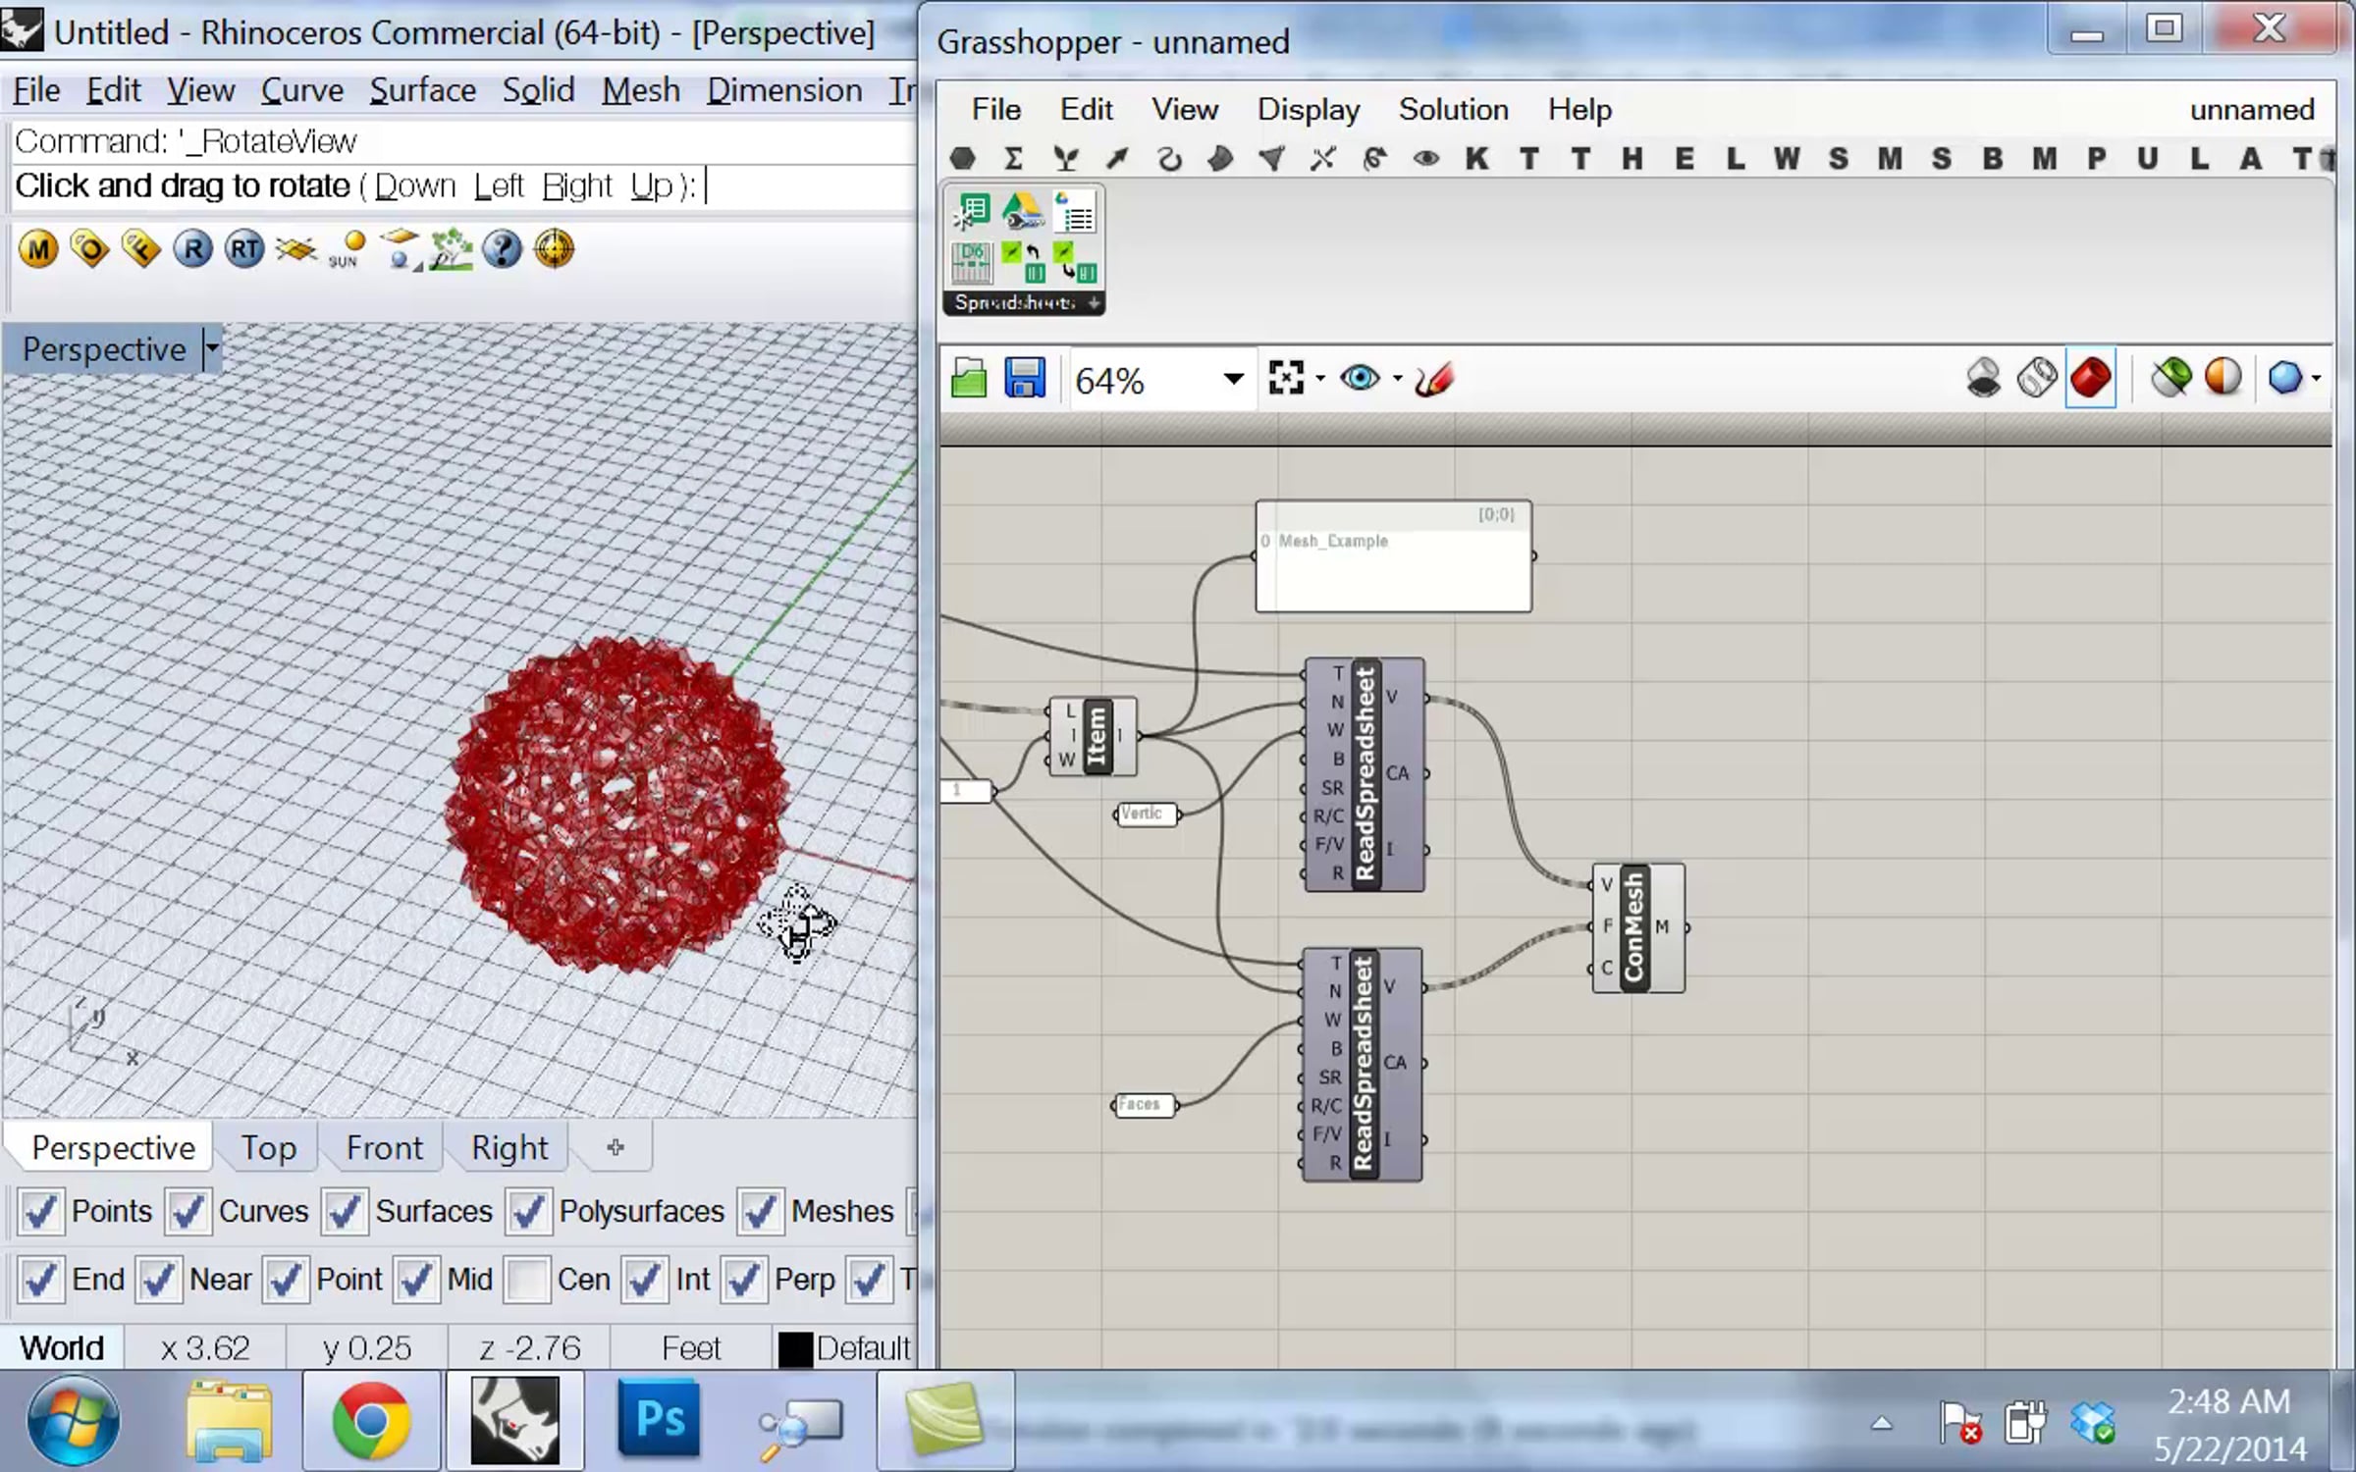Open the Solid menu in Rhino
Image resolution: width=2356 pixels, height=1472 pixels.
[538, 90]
